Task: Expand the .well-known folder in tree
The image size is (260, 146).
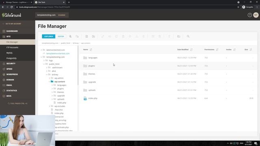Action: (47, 68)
